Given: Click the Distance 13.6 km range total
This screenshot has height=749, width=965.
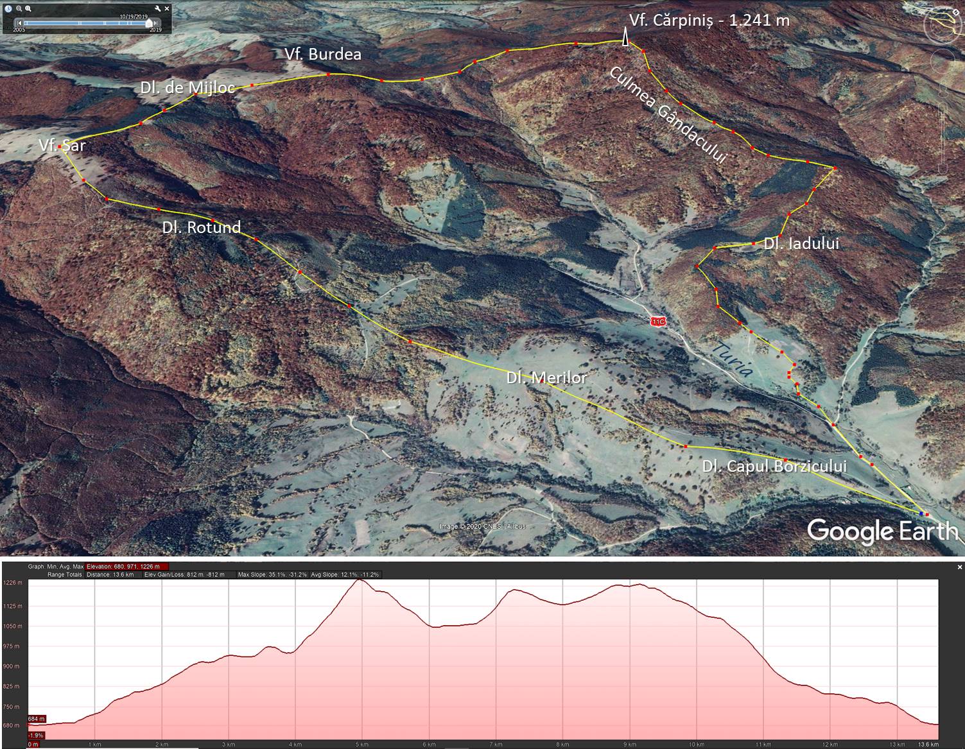Looking at the screenshot, I should coord(110,574).
